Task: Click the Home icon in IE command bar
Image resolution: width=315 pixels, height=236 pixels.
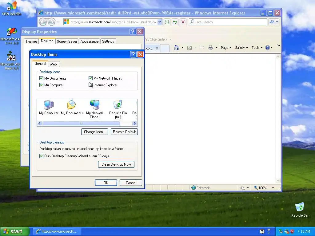Action: tap(176, 48)
